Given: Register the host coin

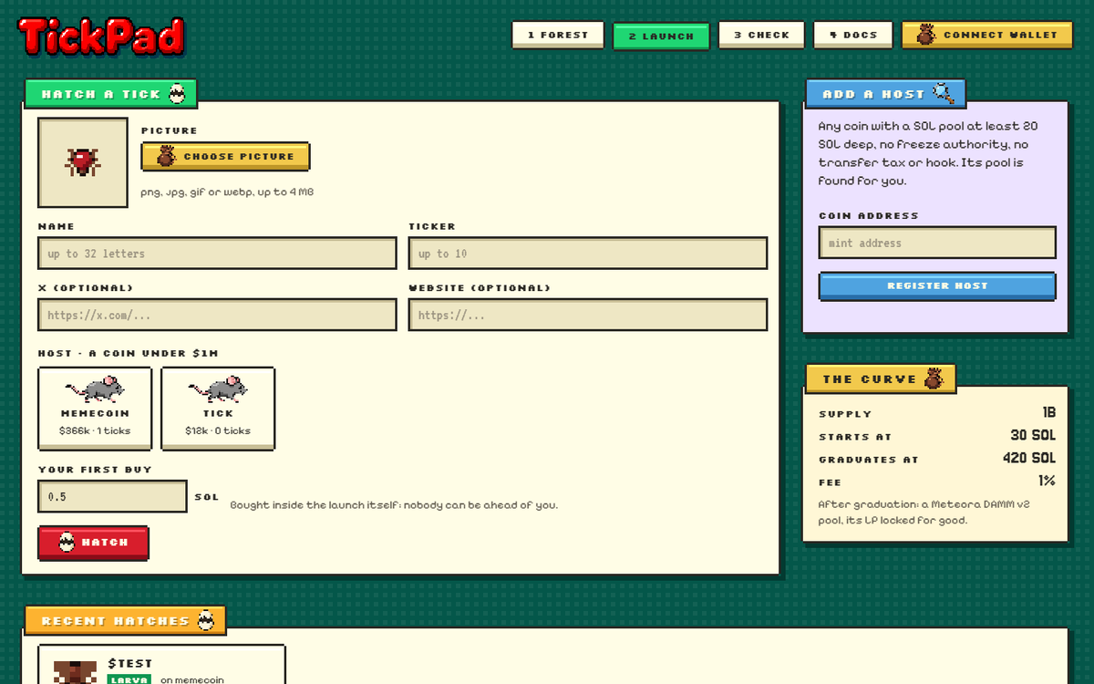Looking at the screenshot, I should [x=937, y=285].
